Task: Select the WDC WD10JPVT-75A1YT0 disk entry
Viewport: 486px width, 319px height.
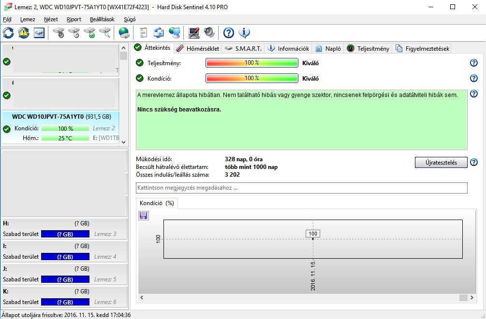Action: click(x=61, y=127)
